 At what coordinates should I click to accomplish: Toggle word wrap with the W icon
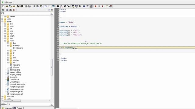pos(84,6)
